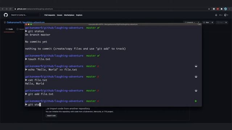Click the green plus status icon in terminal
232x130 pixels.
[196, 101]
